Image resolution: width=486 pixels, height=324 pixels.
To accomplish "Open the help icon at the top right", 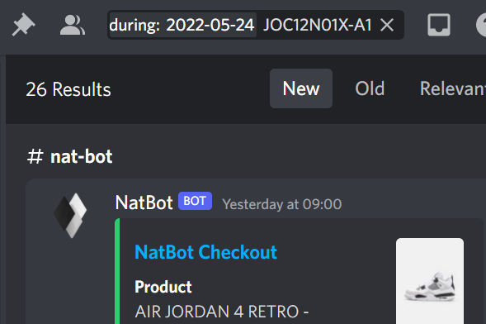I will 481,25.
